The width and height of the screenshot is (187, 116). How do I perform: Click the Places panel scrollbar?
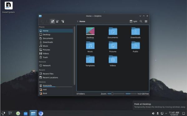click(x=74, y=56)
